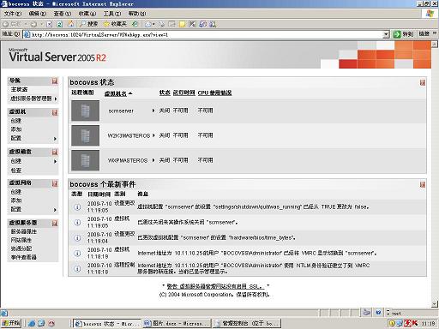Viewport: 439px width, 329px height.
Task: Minimize the bocovss 状态 panel icon
Action: point(423,82)
